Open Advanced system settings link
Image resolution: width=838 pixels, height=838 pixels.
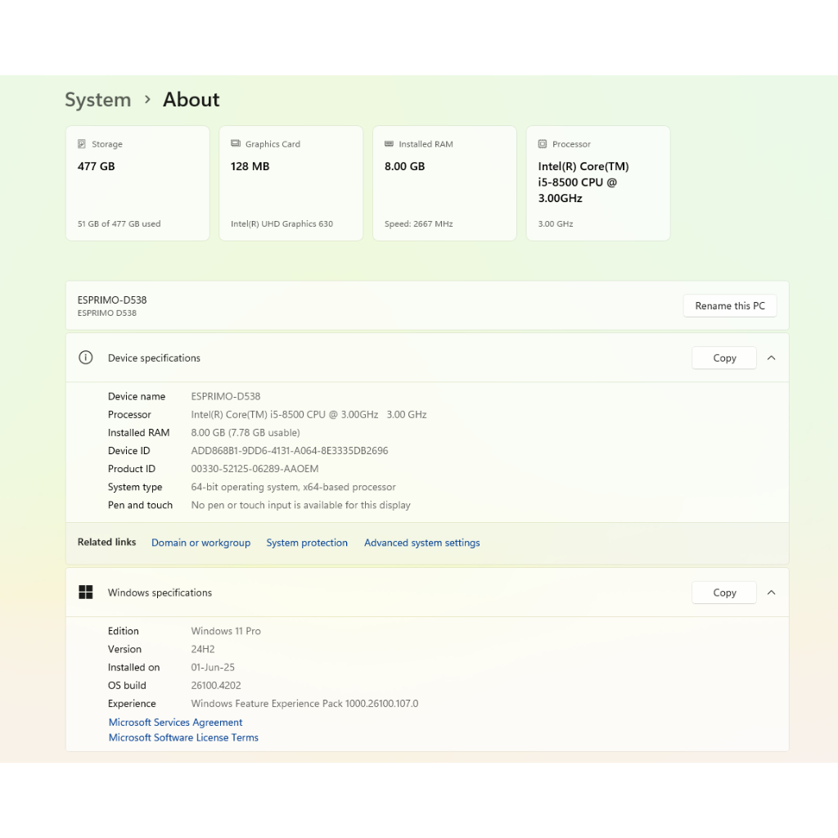click(421, 543)
